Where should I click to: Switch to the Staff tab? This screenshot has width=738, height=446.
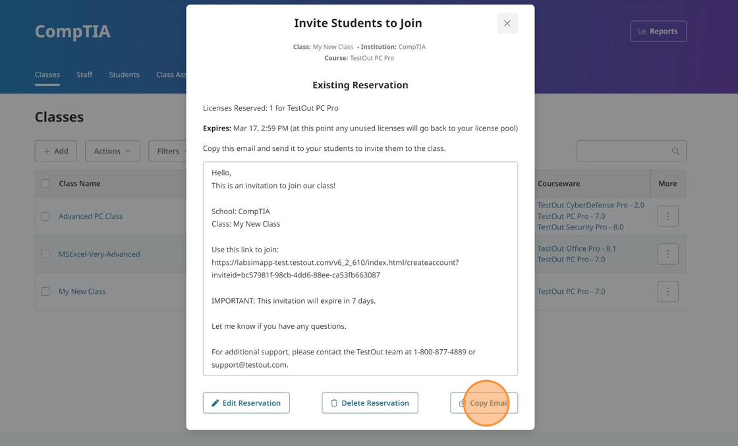pyautogui.click(x=84, y=74)
